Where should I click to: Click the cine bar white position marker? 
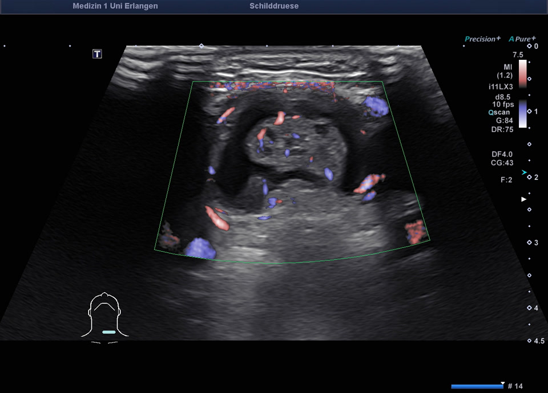pyautogui.click(x=502, y=383)
